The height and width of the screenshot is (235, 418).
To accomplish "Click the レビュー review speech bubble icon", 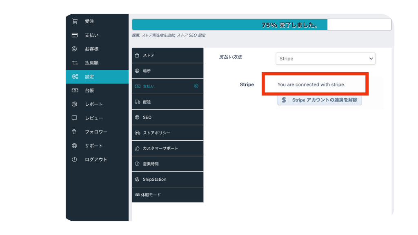I will [75, 118].
